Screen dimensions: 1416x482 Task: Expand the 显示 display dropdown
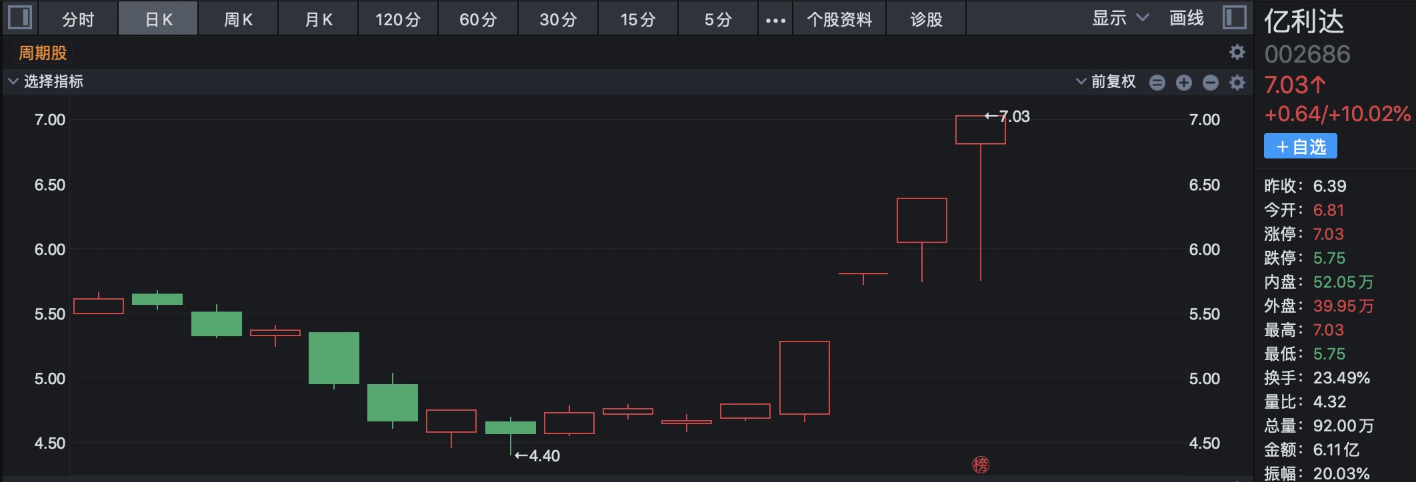tap(1120, 18)
